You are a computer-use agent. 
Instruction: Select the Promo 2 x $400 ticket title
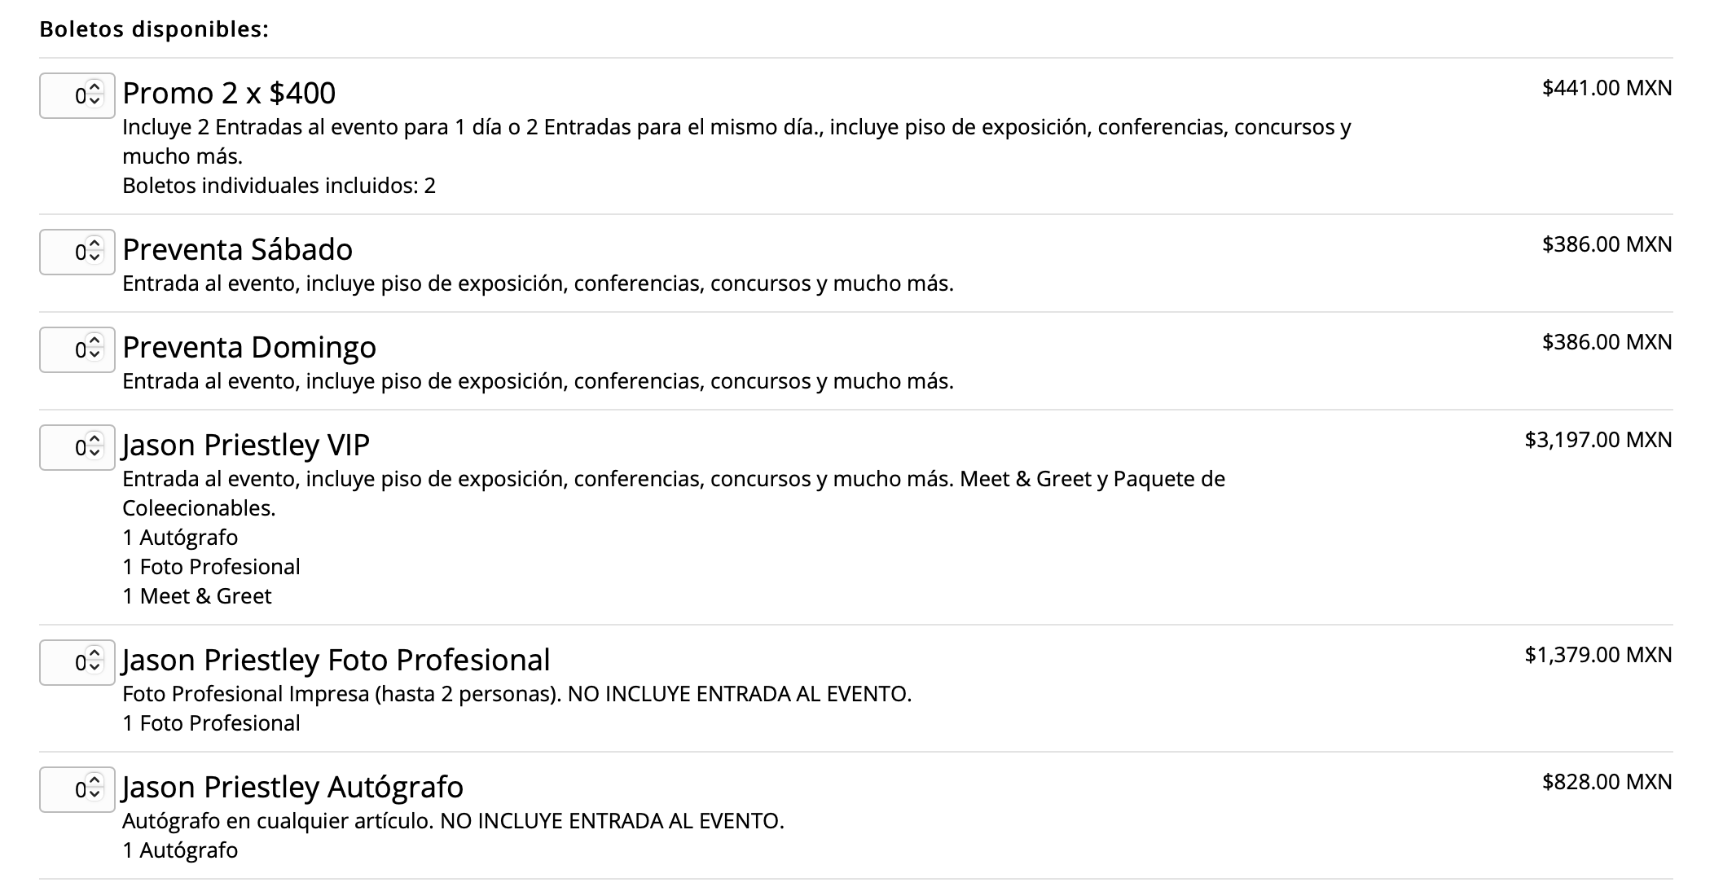point(228,93)
